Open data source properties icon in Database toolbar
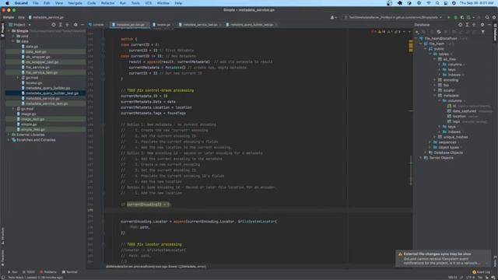The image size is (498, 280). [439, 32]
